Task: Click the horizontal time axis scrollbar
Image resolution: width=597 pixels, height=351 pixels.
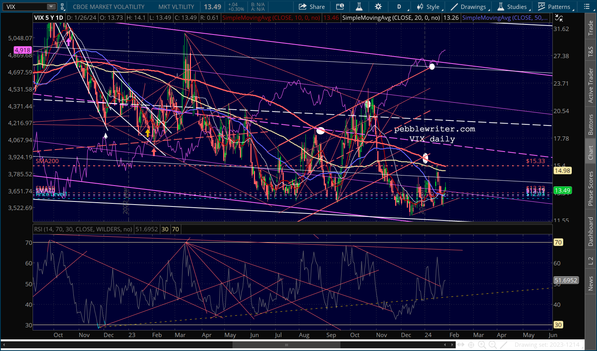Action: tap(286, 344)
